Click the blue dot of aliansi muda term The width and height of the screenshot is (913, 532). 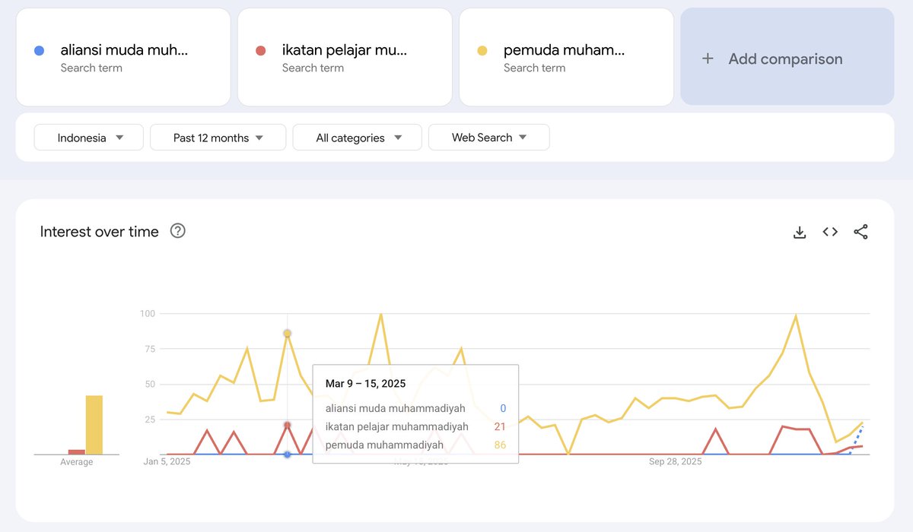point(40,51)
